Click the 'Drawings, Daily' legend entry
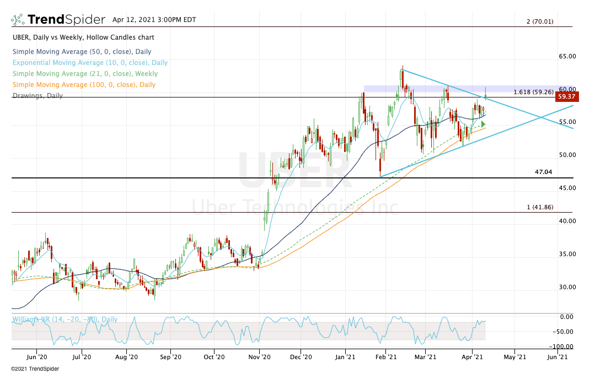This screenshot has height=374, width=590. pos(37,95)
